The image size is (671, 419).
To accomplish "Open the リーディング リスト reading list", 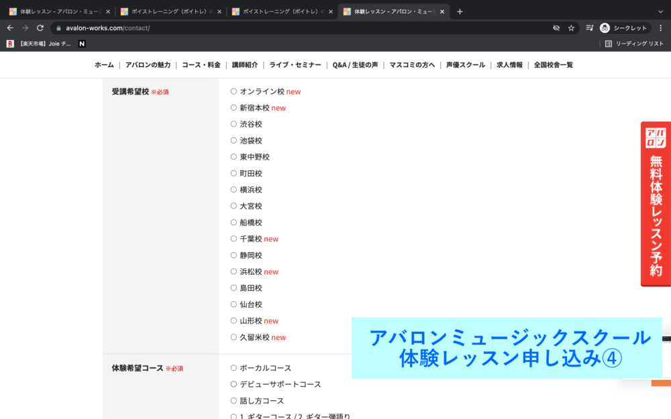I will (x=634, y=44).
